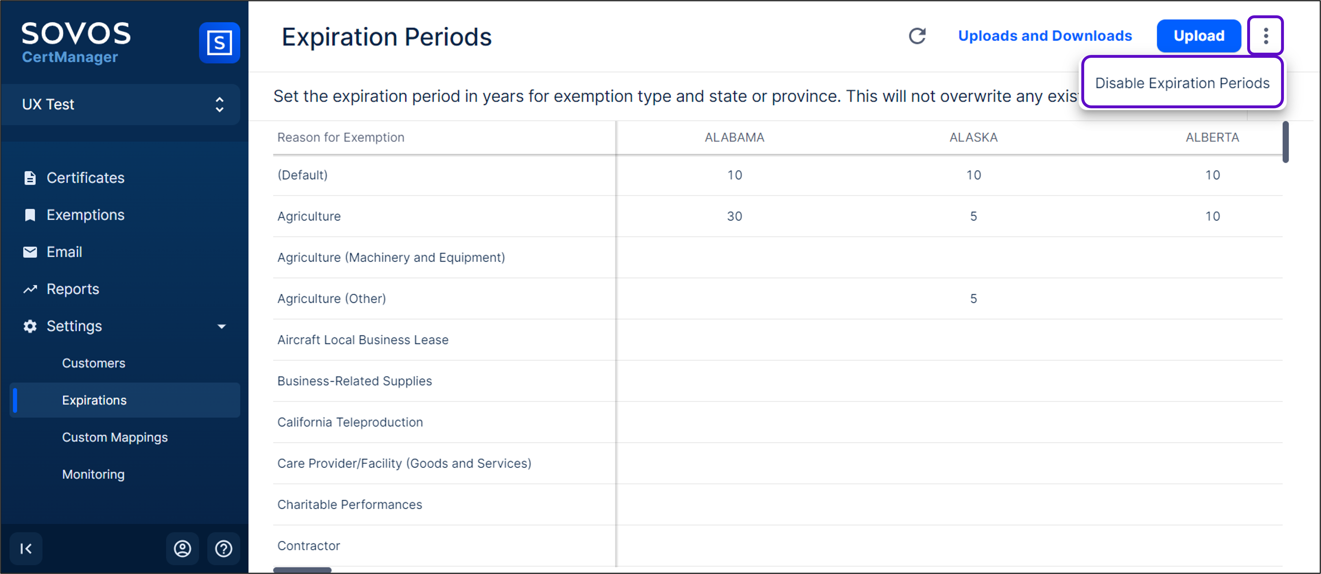
Task: Click the blue Upload button
Action: pos(1199,36)
